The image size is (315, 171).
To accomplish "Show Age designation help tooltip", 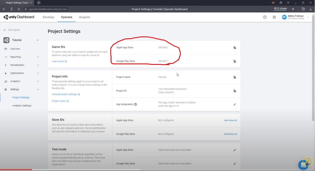I will (135, 104).
